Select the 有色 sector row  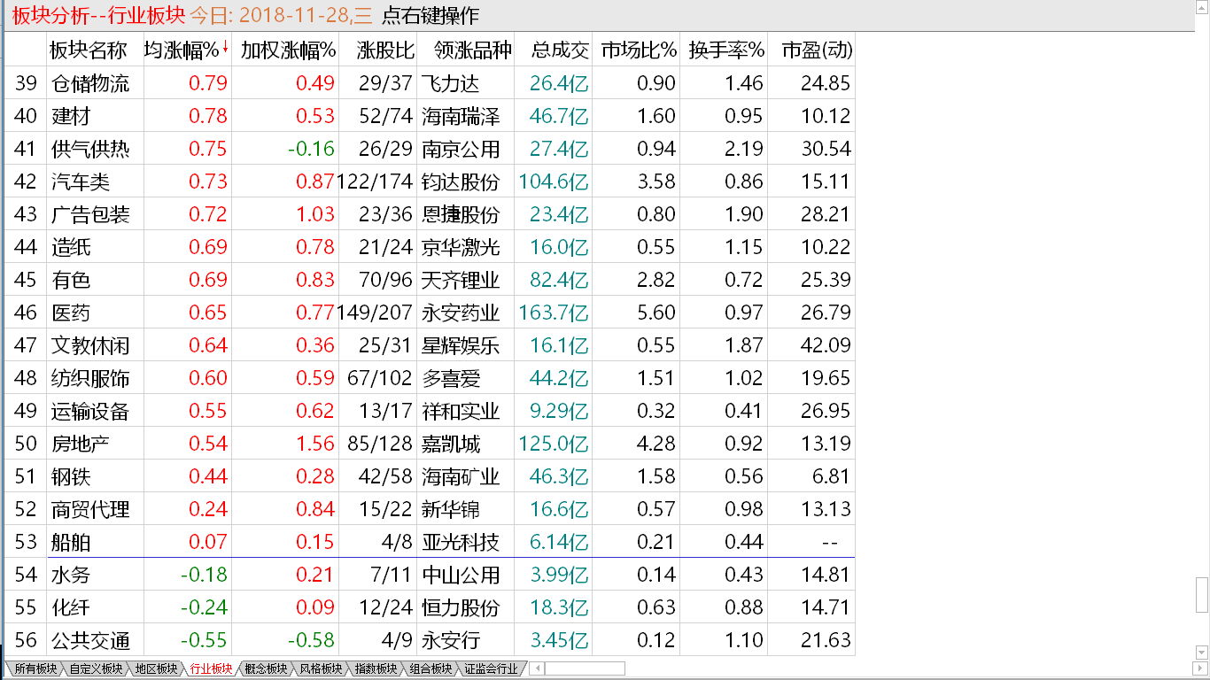click(x=430, y=280)
